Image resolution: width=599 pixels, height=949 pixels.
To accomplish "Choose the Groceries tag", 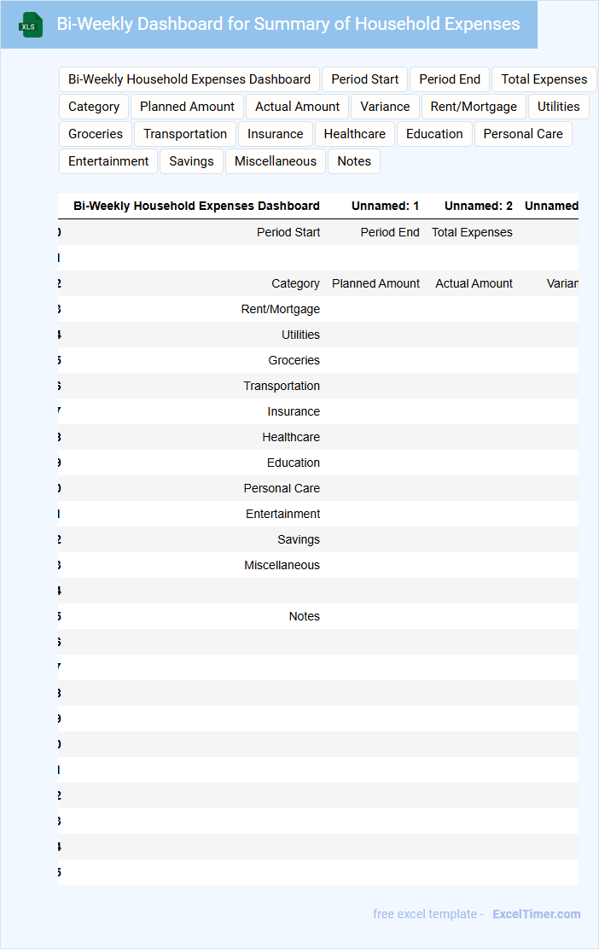I will [x=96, y=134].
